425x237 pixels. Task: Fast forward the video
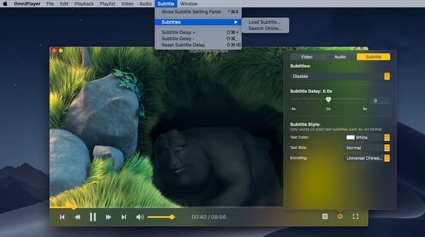tap(108, 217)
